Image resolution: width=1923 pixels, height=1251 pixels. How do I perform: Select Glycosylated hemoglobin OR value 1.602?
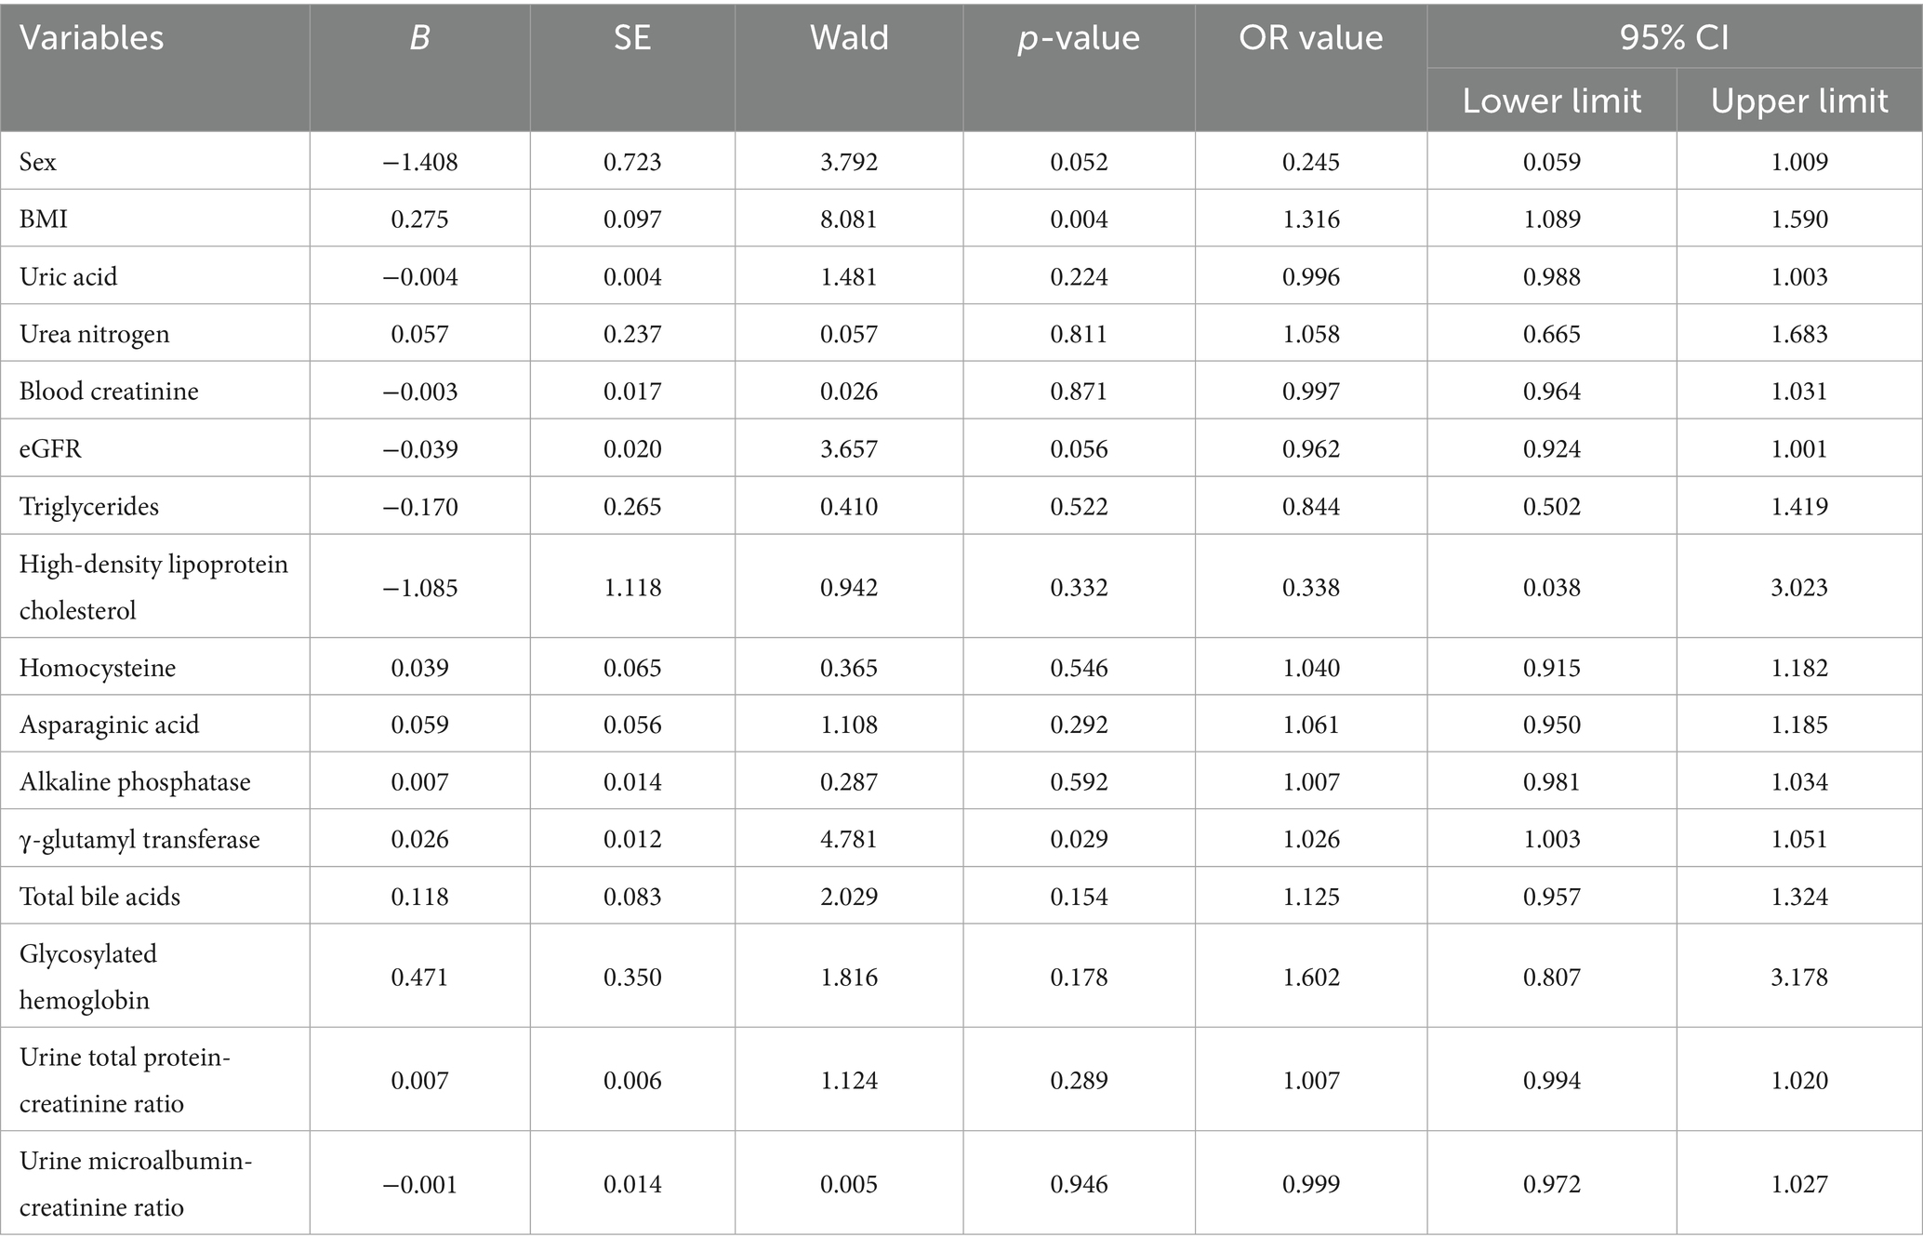click(1311, 977)
